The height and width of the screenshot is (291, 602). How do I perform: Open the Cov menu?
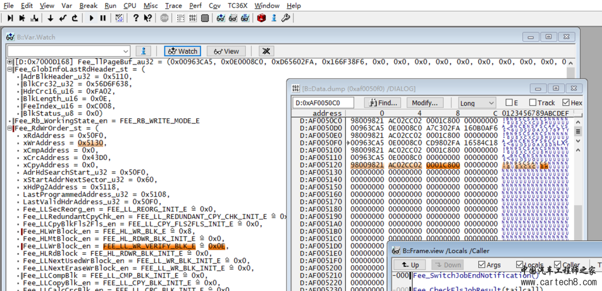click(x=215, y=6)
